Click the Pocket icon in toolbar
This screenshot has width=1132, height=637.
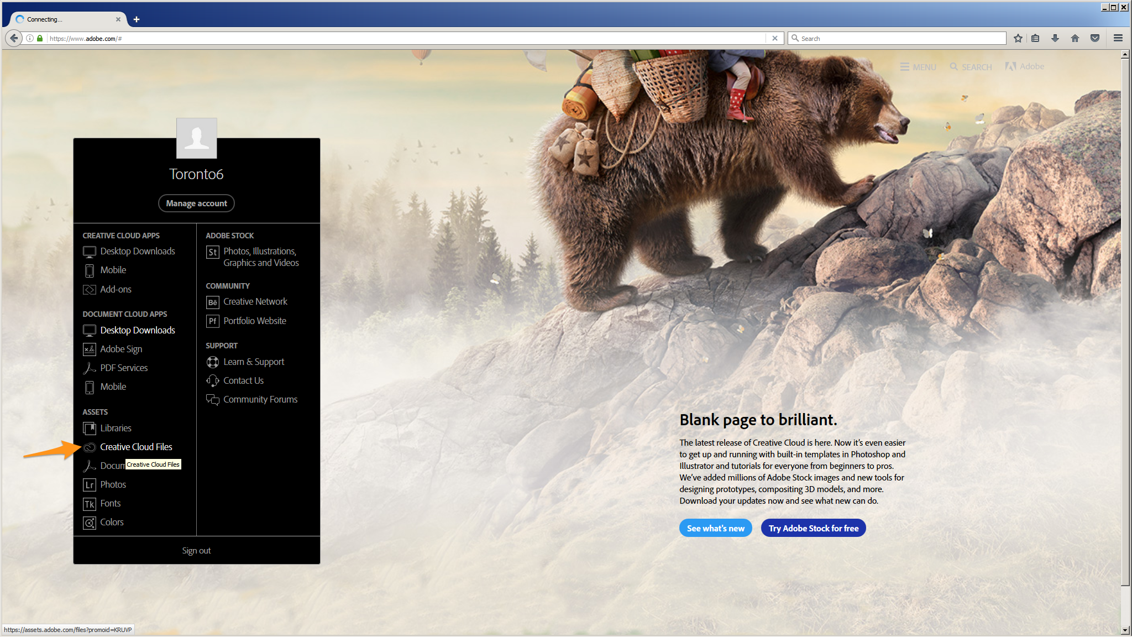pyautogui.click(x=1094, y=38)
